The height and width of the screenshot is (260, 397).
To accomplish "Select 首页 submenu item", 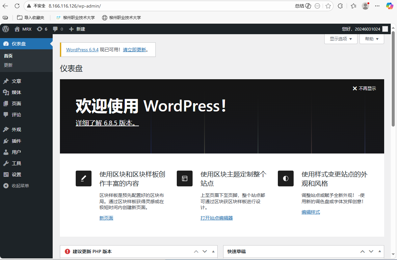I will (8, 56).
